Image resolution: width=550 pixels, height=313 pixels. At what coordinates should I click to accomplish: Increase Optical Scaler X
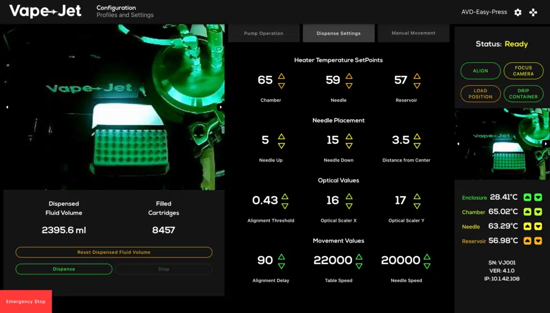[349, 196]
